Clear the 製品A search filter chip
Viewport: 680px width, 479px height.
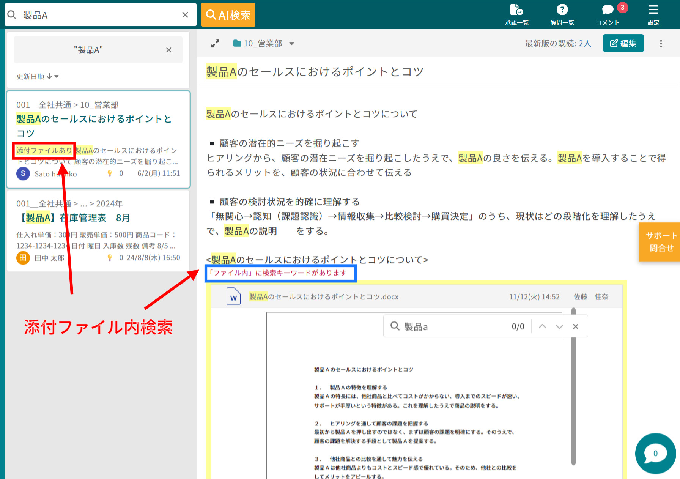point(168,49)
